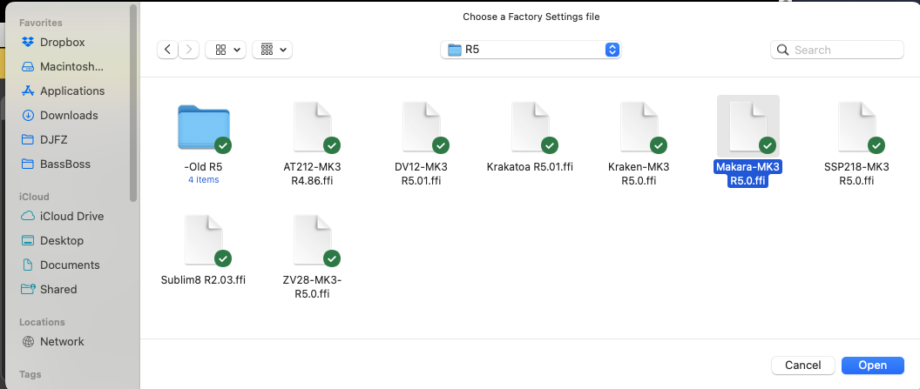Open the grouping options dropdown

click(272, 50)
